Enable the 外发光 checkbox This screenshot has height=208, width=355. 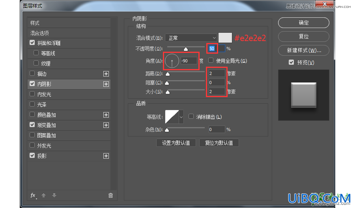(32, 145)
